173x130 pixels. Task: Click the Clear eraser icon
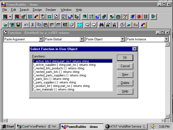pos(72,25)
